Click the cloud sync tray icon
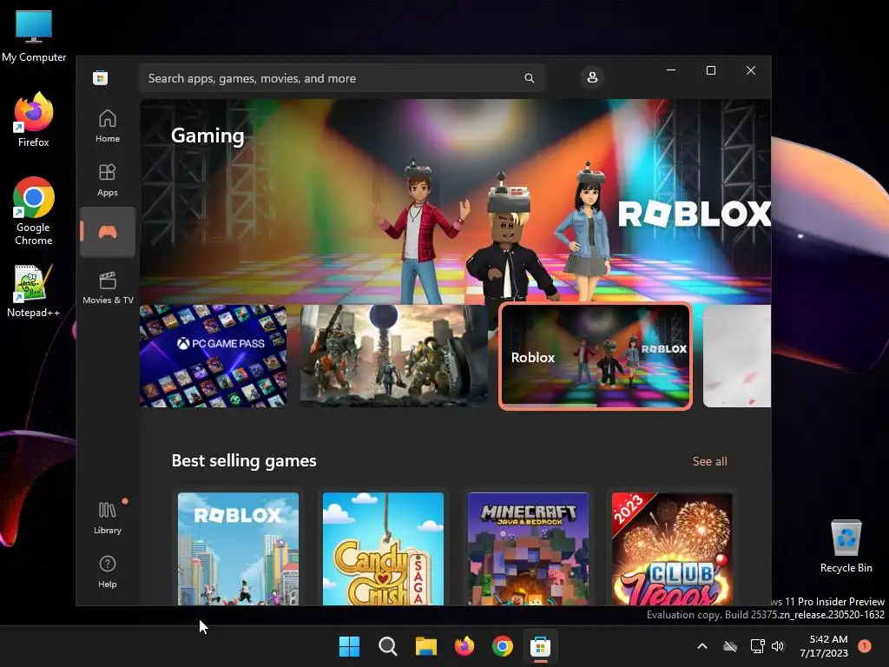 click(x=730, y=646)
